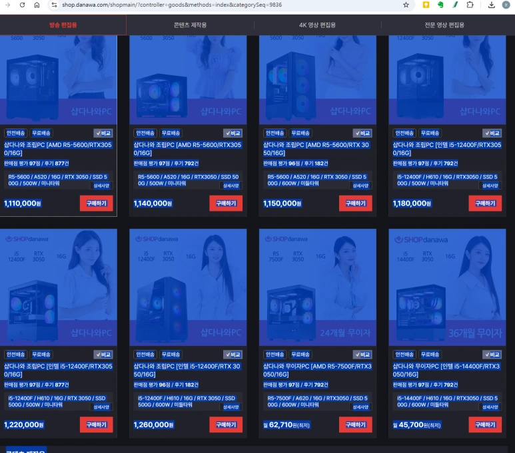Viewport: 515px width, 453px height.
Task: Click 구매하기 for the 1,220,000원 PC
Action: tap(96, 425)
